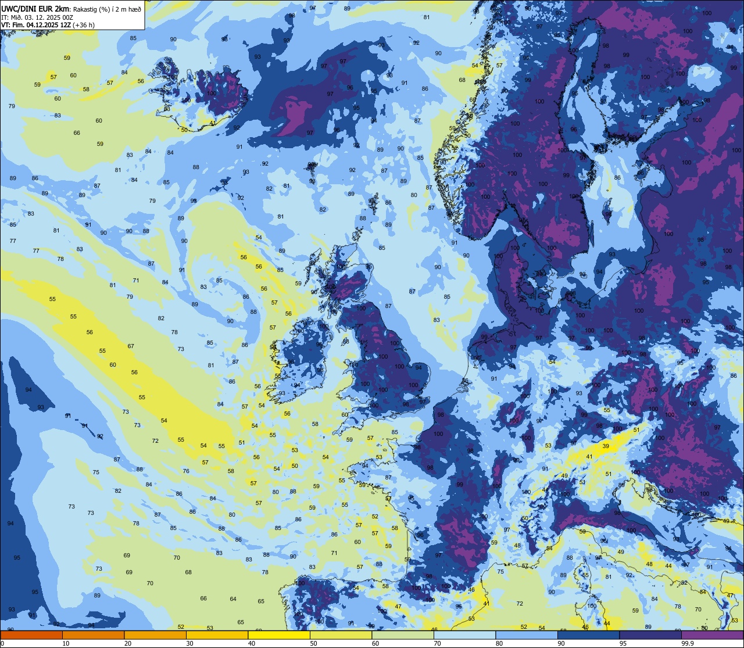Screen dimensions: 744x648
Task: Click the dark orange 0–10 legend swatch
Action: tap(31, 635)
